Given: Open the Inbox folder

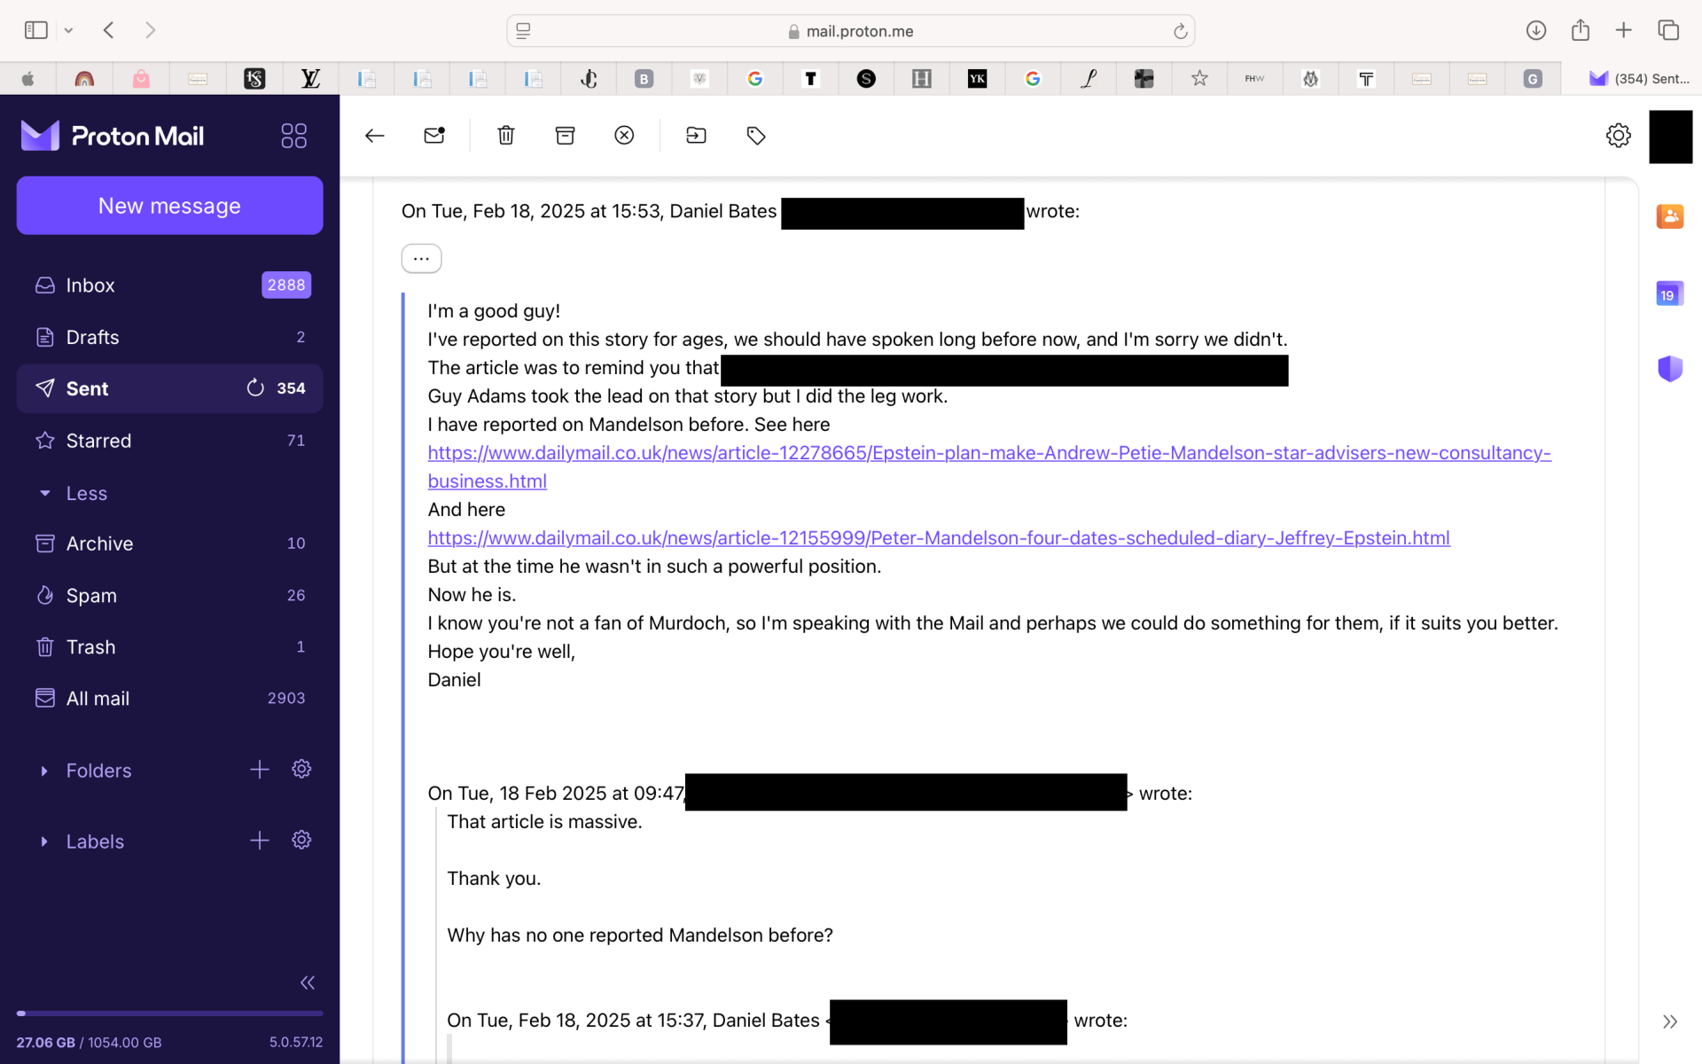Looking at the screenshot, I should 90,286.
